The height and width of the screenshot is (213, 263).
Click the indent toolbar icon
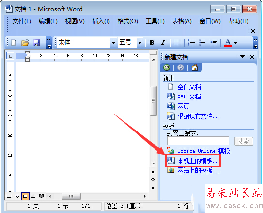pos(214,43)
